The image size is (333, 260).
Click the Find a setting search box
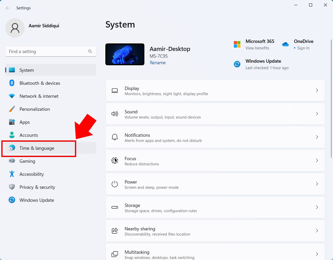coord(51,51)
